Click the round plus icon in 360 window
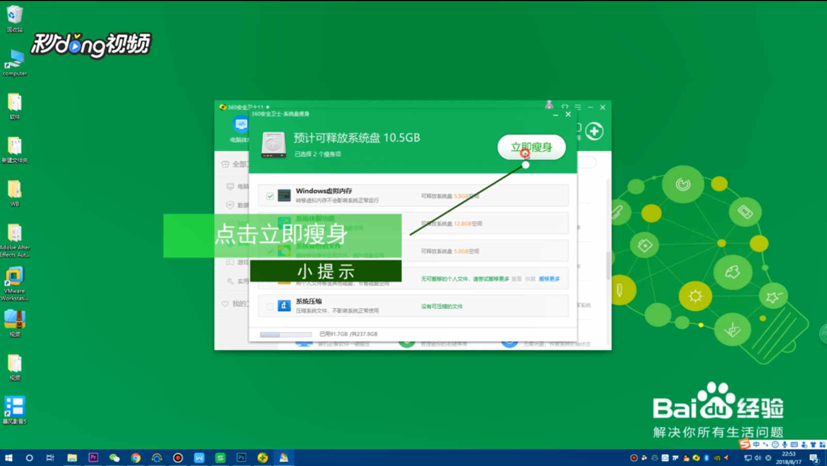Viewport: 827px width, 466px height. pos(594,131)
